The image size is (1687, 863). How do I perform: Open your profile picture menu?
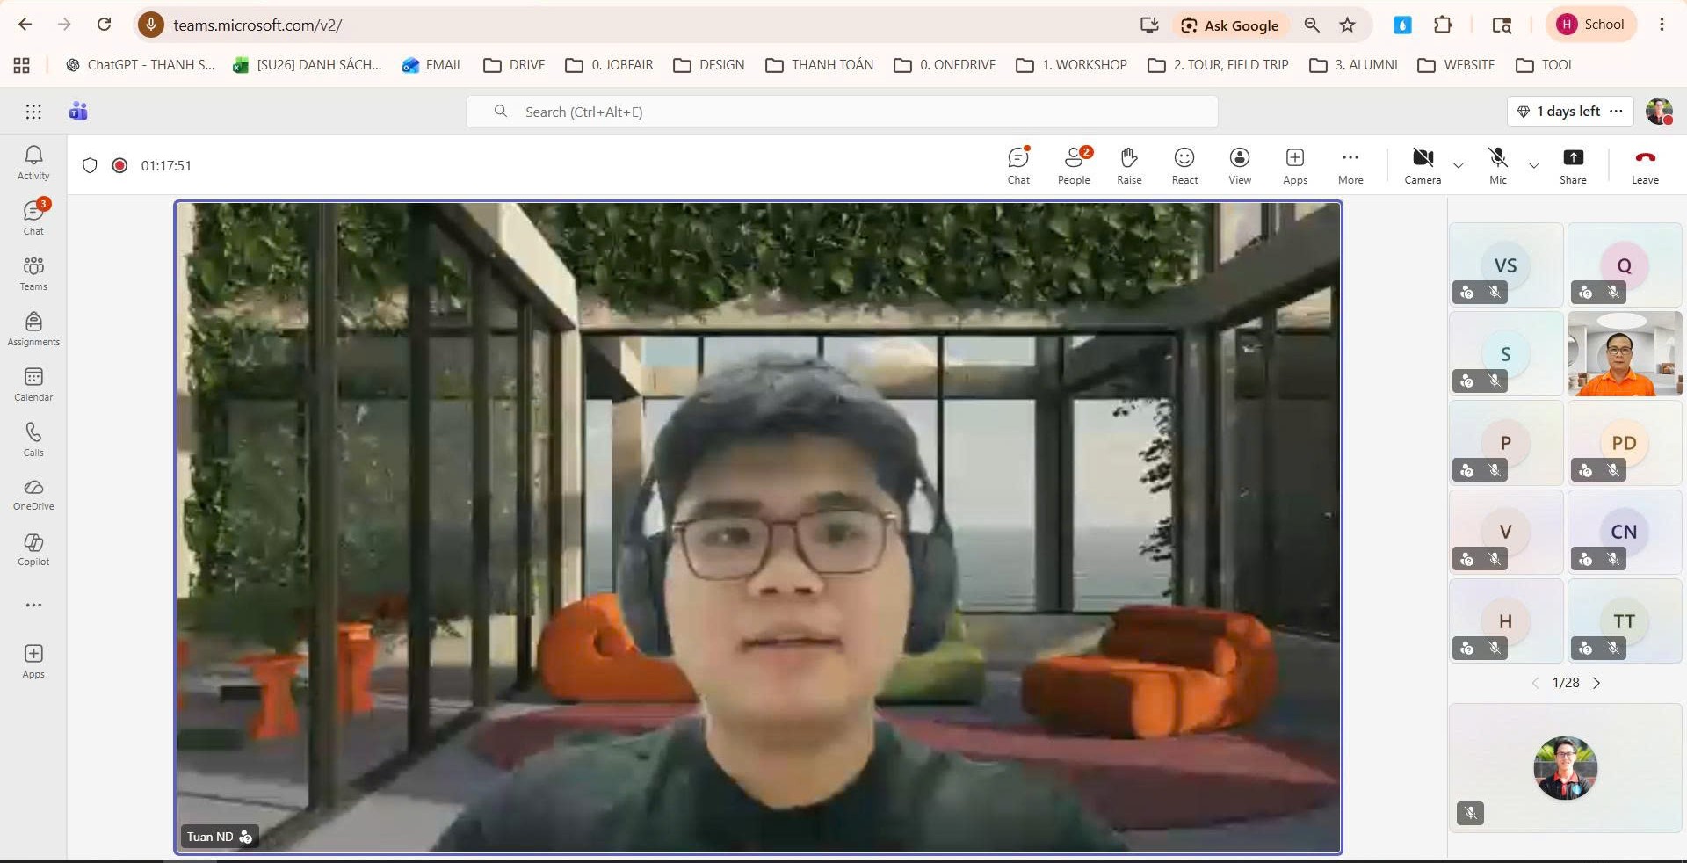[x=1659, y=112]
